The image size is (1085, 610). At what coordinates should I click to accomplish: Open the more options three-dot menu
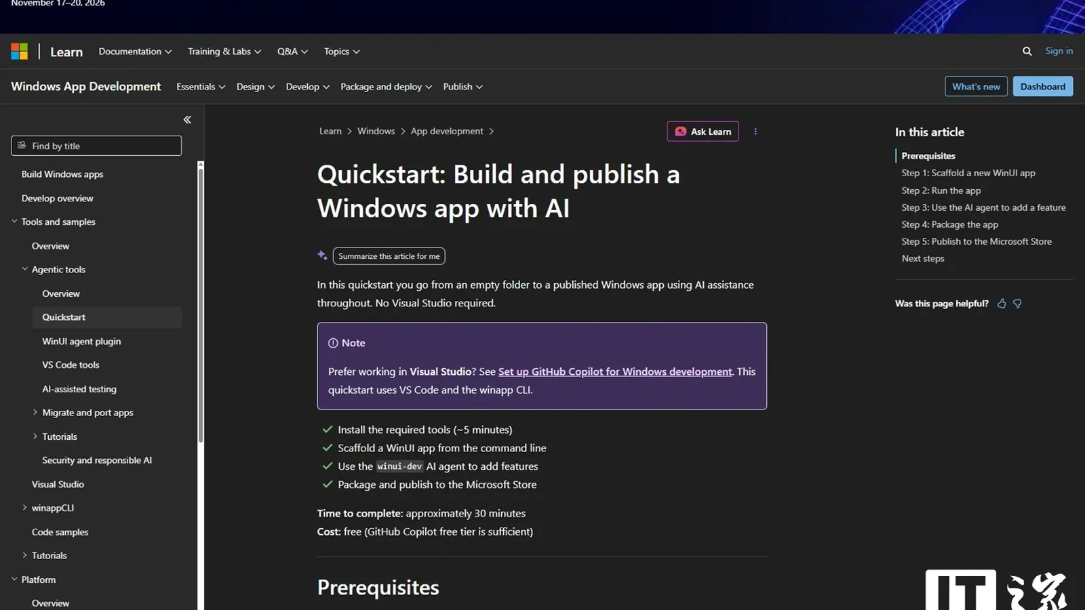pos(755,131)
